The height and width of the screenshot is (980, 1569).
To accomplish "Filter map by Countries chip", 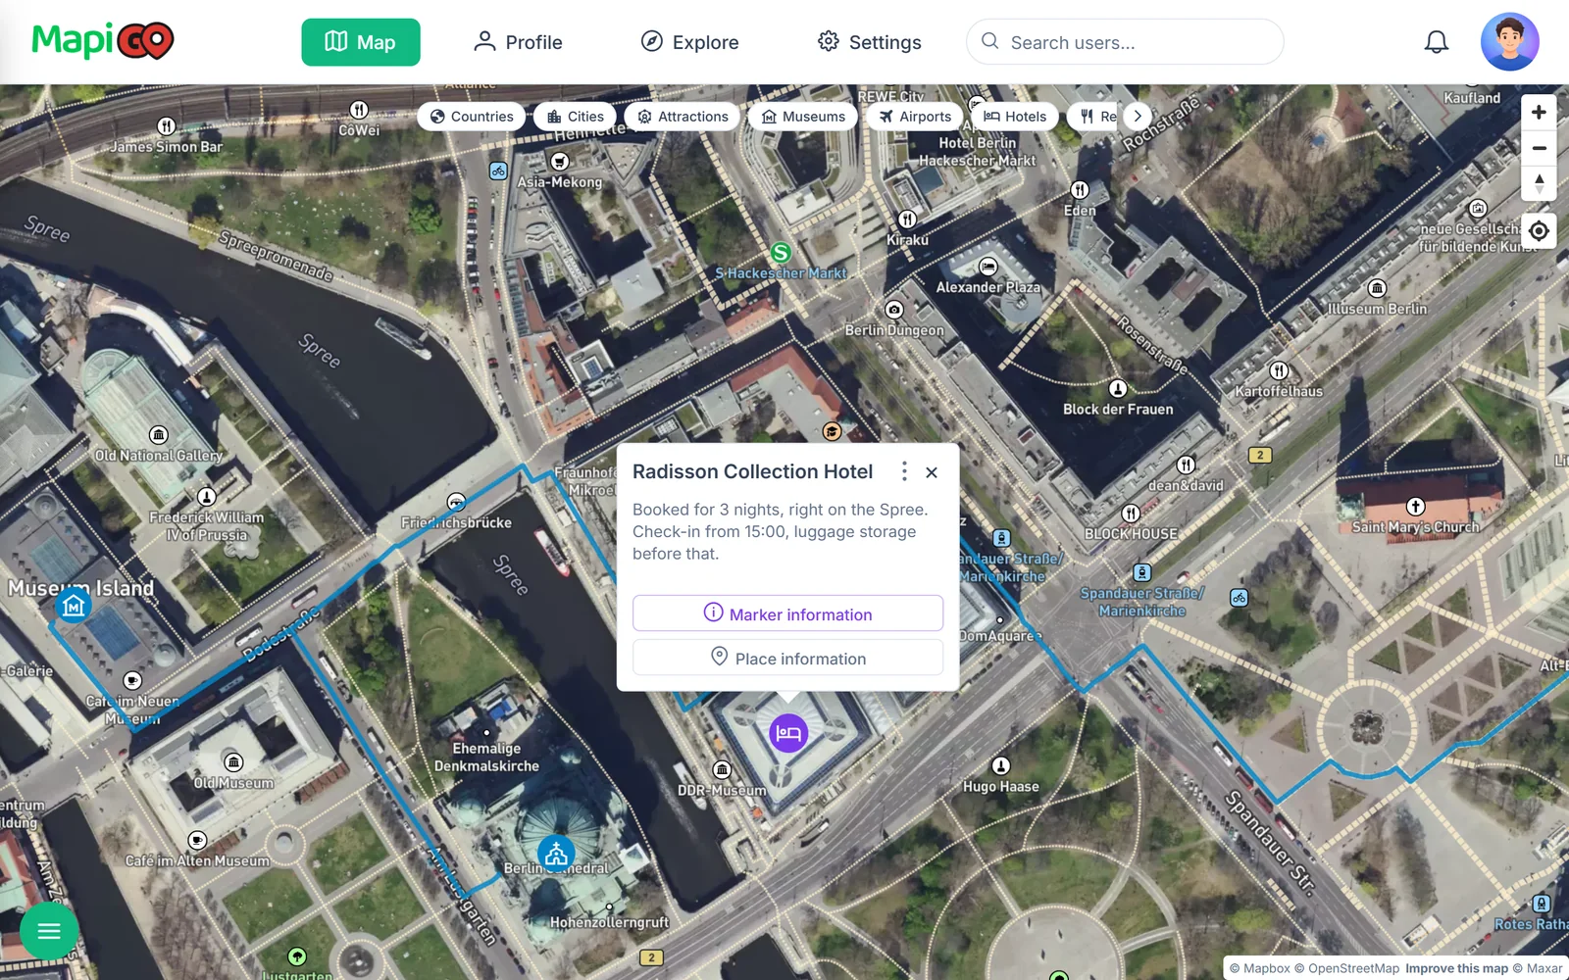I will point(472,117).
